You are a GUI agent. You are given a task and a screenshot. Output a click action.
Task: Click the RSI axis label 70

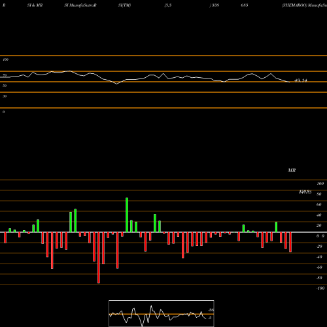coord(5,75)
